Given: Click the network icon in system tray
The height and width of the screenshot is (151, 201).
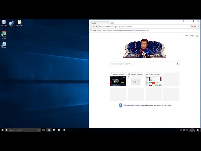Looking at the screenshot, I should 184,130.
